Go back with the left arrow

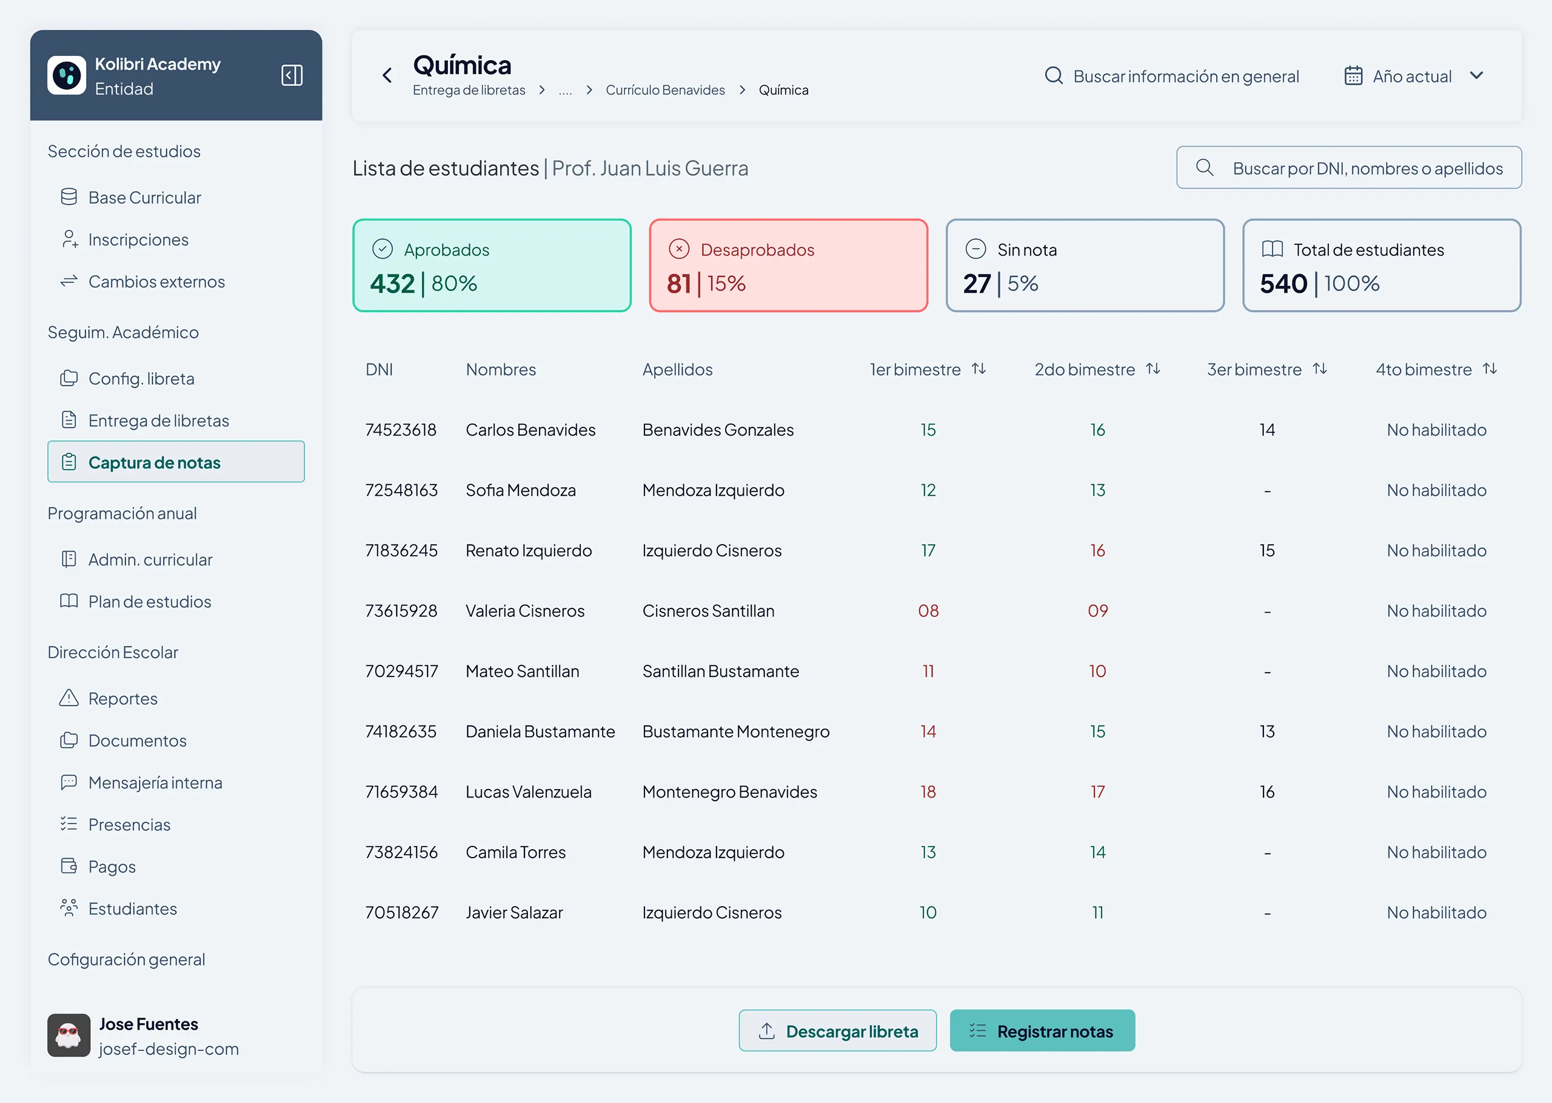(x=387, y=75)
